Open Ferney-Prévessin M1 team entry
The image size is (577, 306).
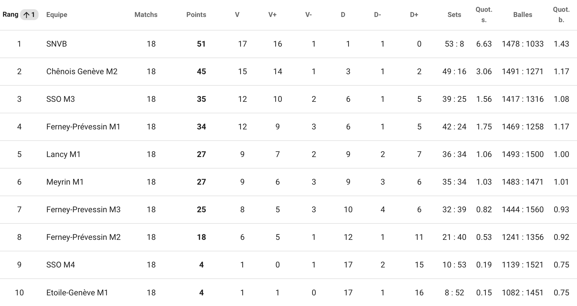pyautogui.click(x=83, y=127)
